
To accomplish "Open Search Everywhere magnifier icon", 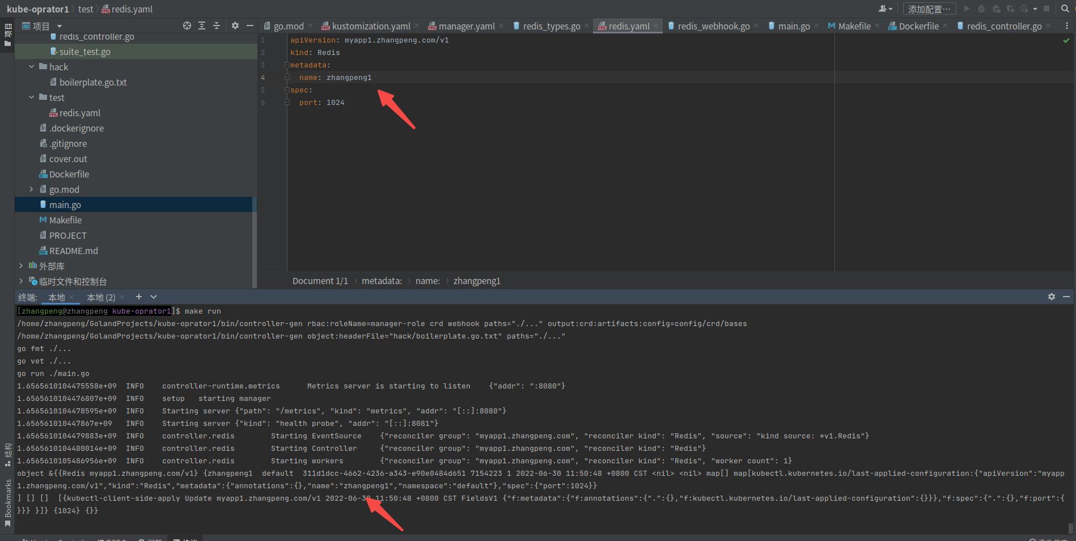I will (x=1065, y=9).
